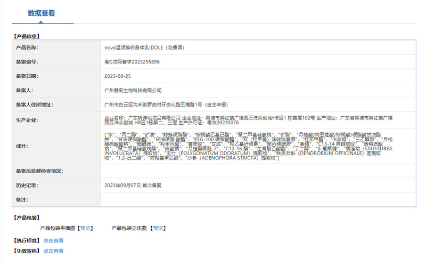Click the 【产品包装】 section heading
This screenshot has height=266, width=426.
point(27,218)
